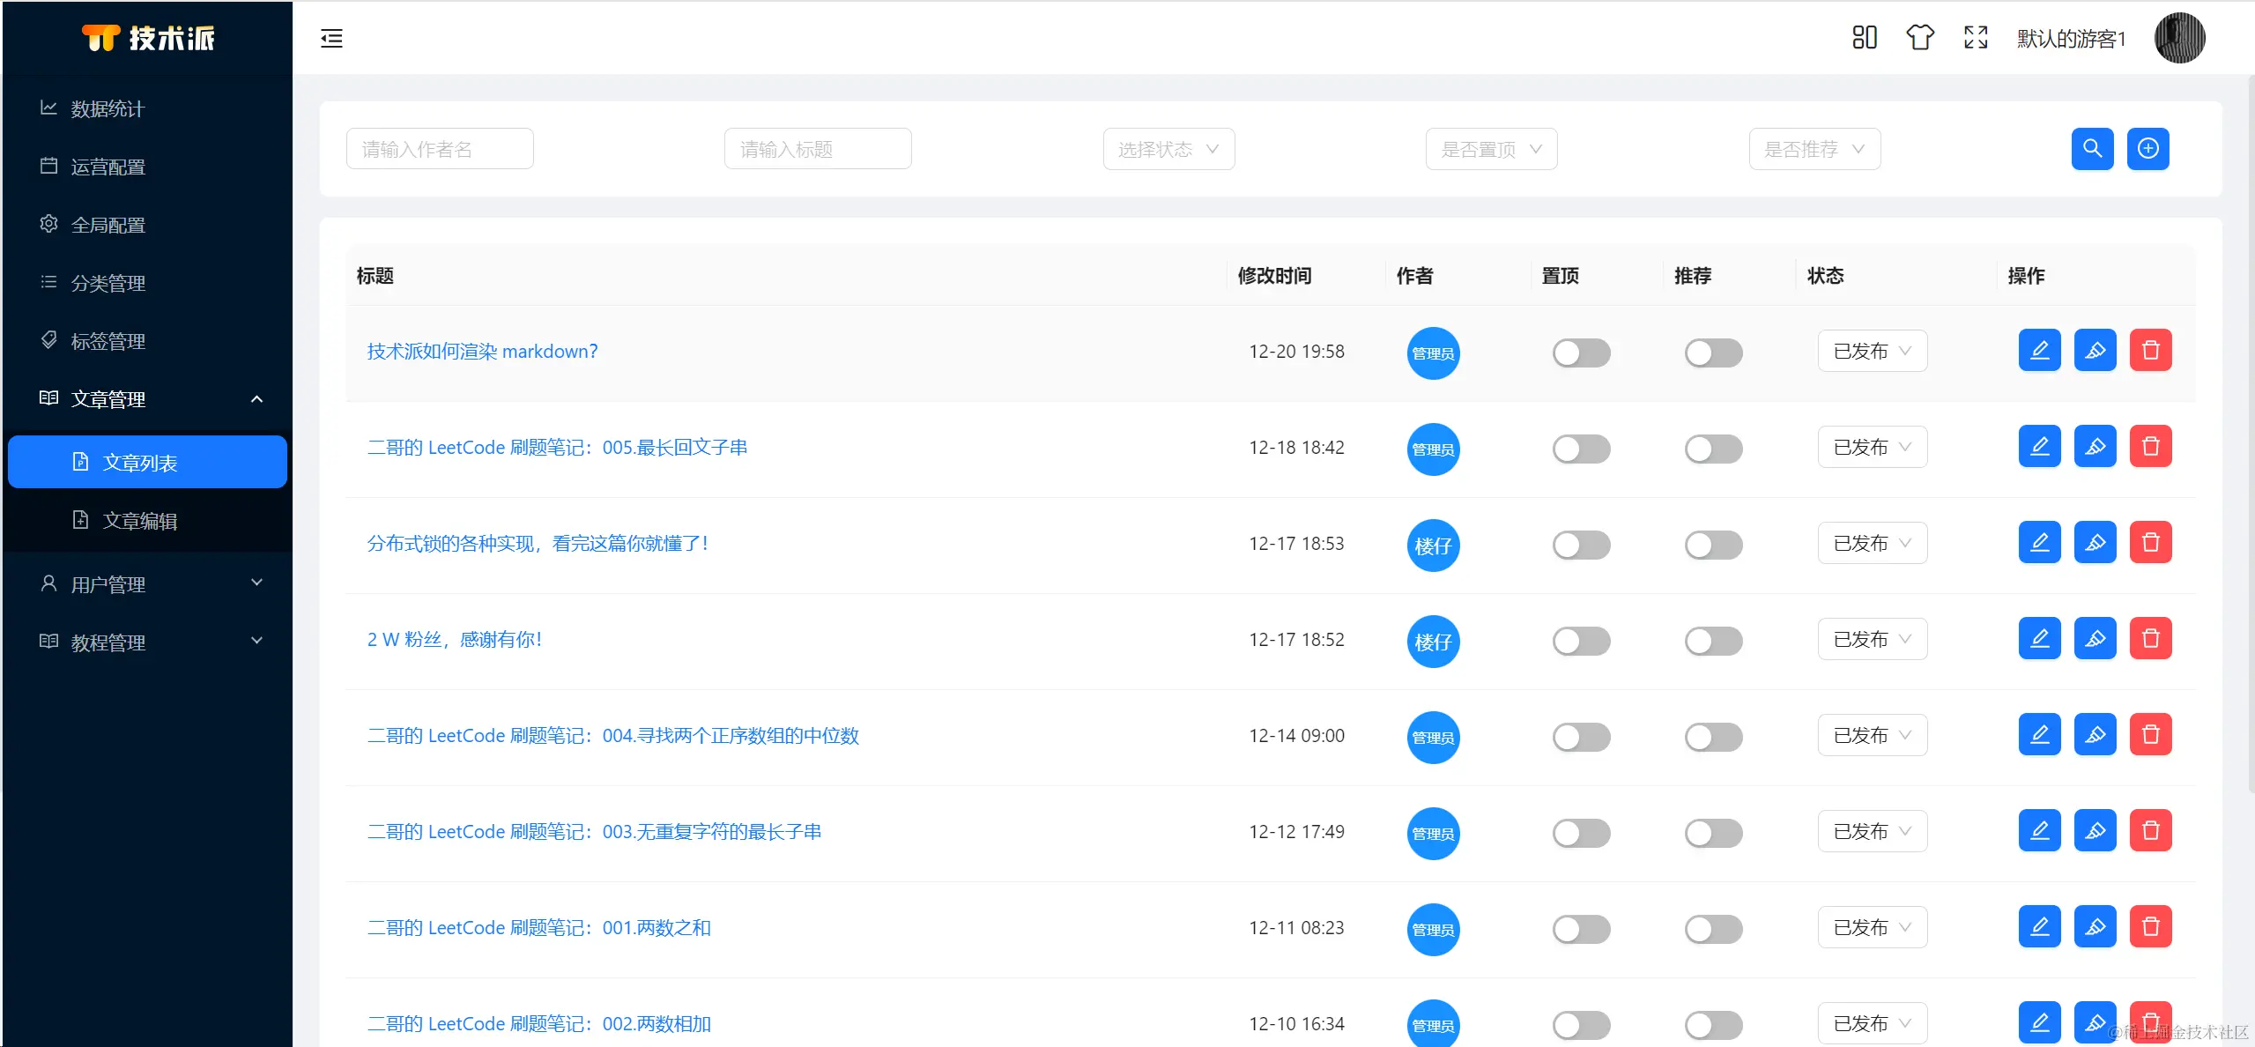Open the theme shirt icon in header
The height and width of the screenshot is (1047, 2255).
1918,38
